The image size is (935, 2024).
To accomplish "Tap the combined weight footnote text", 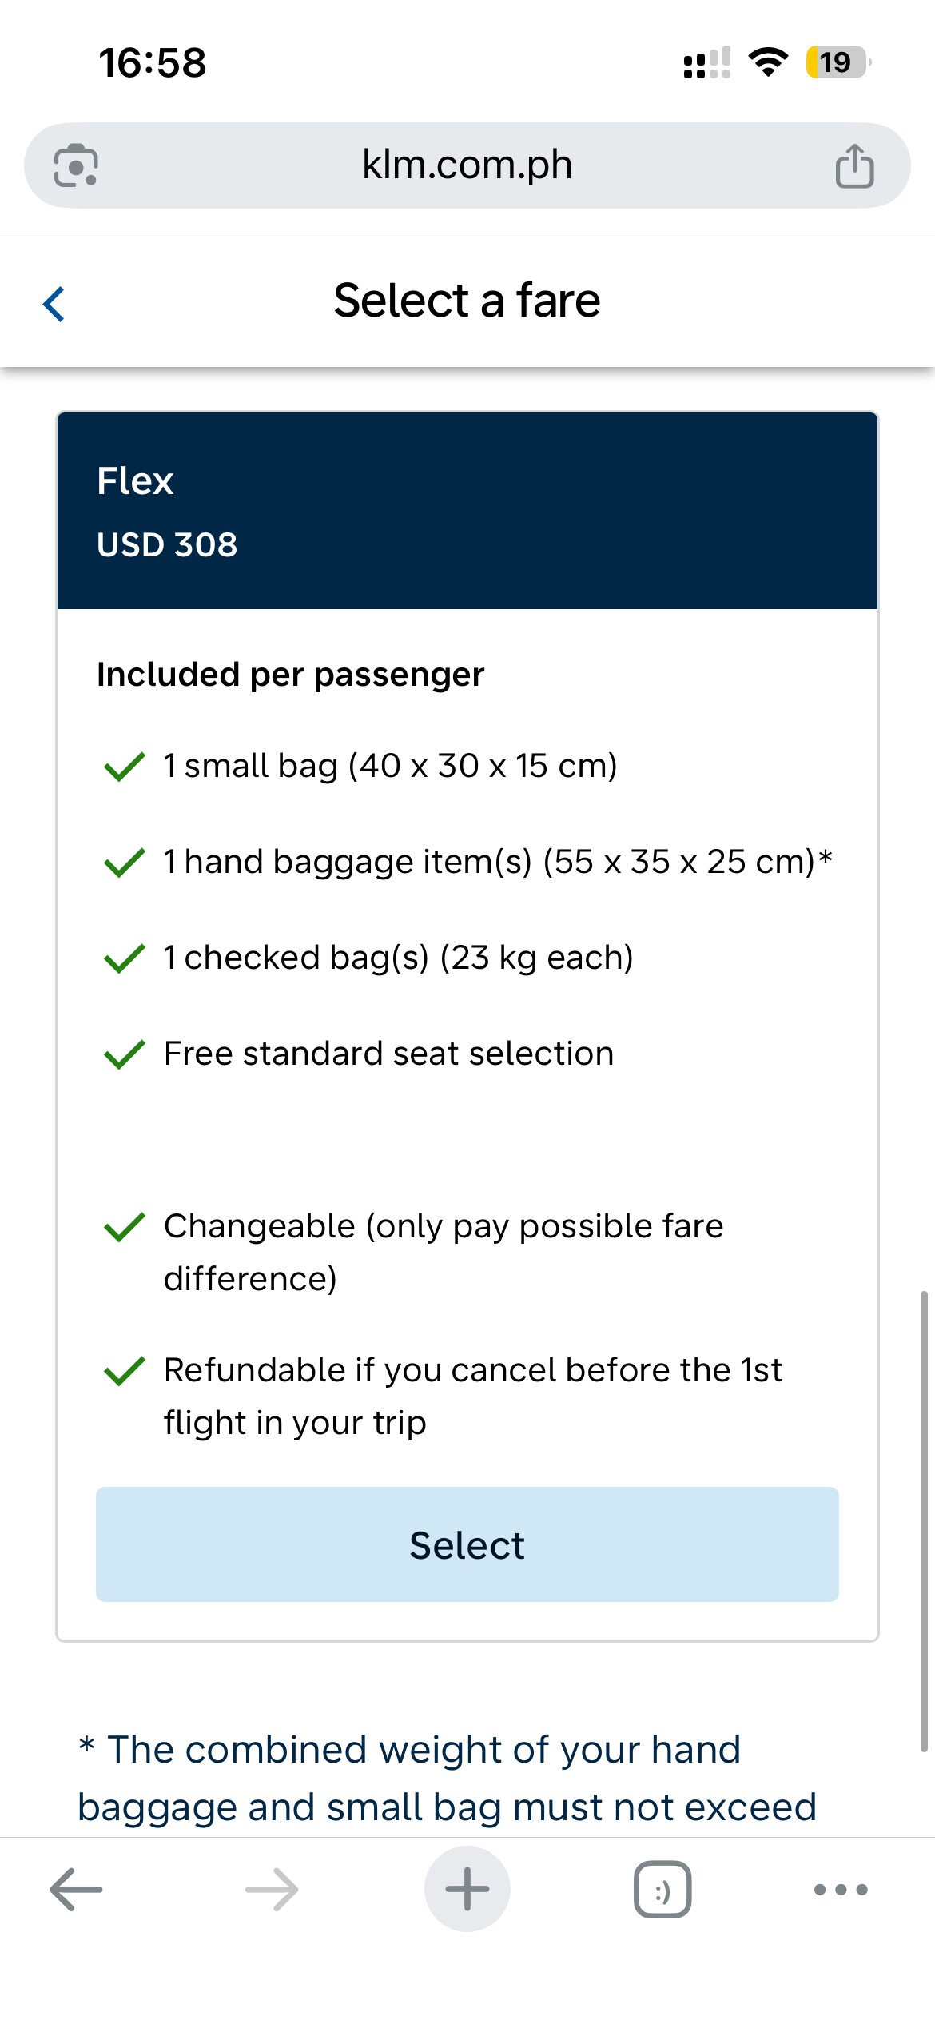I will (448, 1778).
